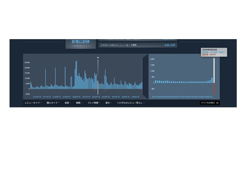Open the レビュータイプ filter dropdown

click(33, 103)
